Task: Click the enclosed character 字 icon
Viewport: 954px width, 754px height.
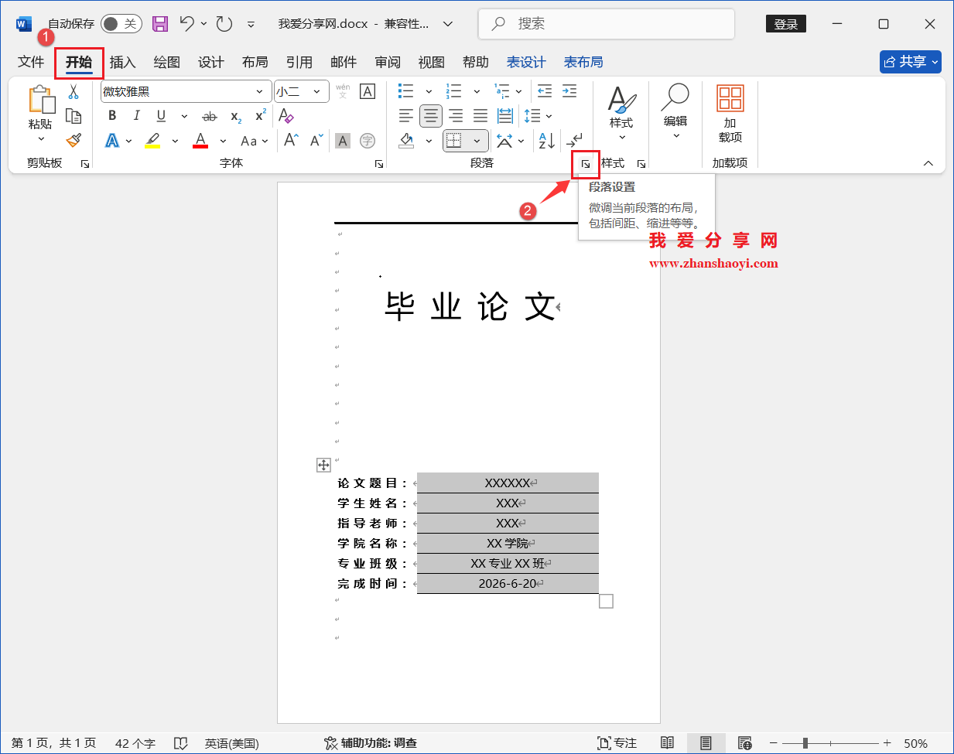Action: click(x=368, y=140)
